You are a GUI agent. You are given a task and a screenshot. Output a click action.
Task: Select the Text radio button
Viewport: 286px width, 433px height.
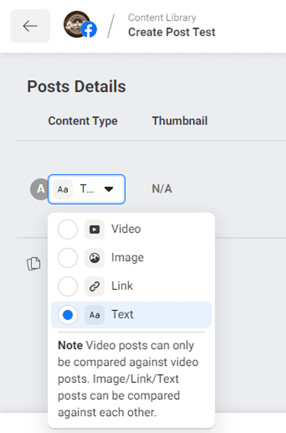click(68, 315)
